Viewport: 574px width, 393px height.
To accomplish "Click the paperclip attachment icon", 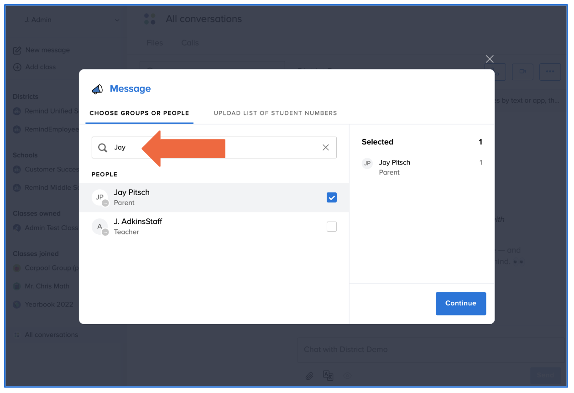I will tap(309, 376).
